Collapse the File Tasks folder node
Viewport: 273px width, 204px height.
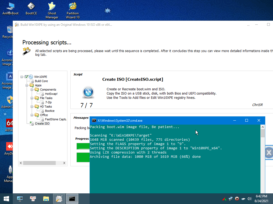click(32, 98)
